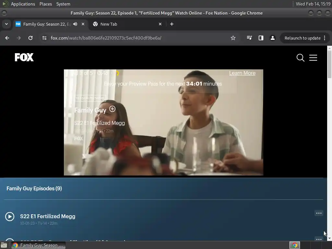Click the browser forward arrow
The width and height of the screenshot is (332, 249).
pos(19,38)
